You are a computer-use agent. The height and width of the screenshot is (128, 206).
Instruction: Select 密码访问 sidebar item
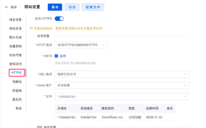pos(15,64)
